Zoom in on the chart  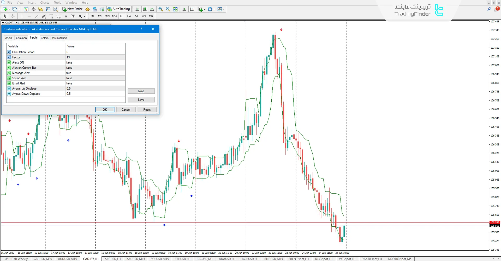[161, 9]
